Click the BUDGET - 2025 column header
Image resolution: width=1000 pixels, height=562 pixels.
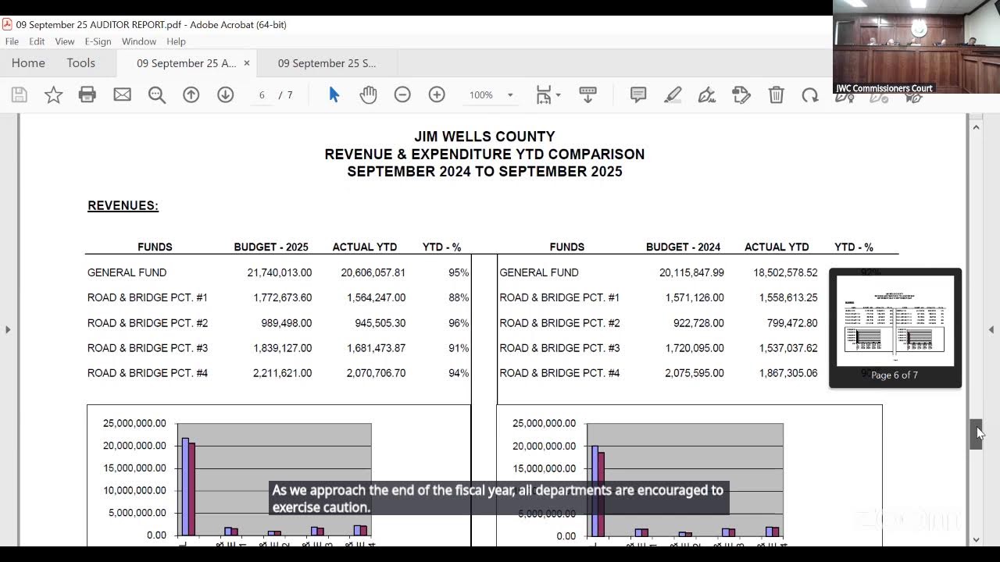pyautogui.click(x=271, y=247)
